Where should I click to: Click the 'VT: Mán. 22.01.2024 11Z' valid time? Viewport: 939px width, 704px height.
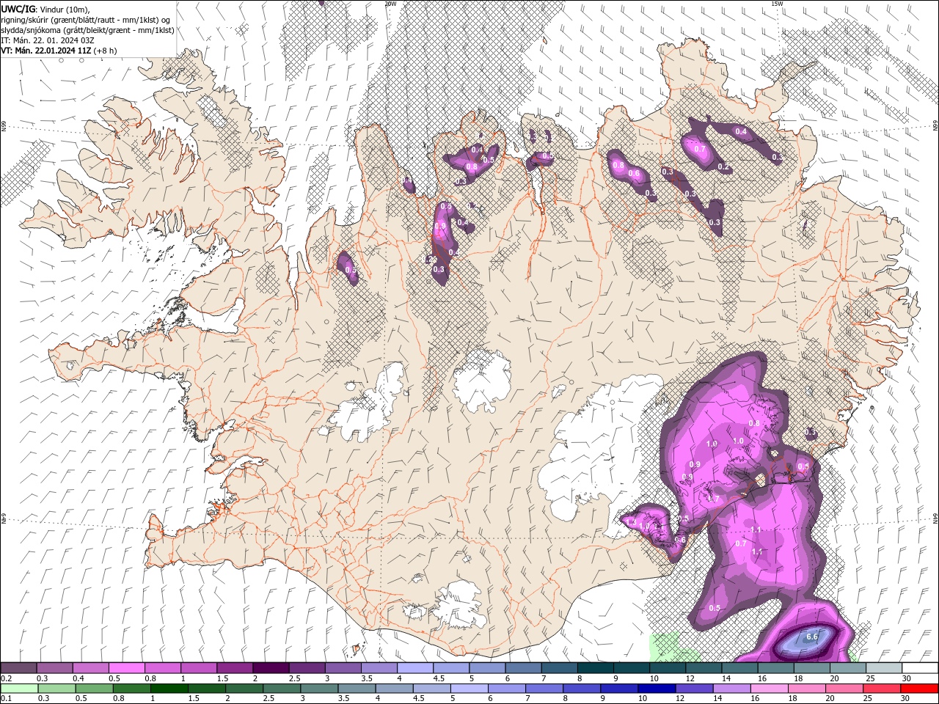[x=46, y=51]
